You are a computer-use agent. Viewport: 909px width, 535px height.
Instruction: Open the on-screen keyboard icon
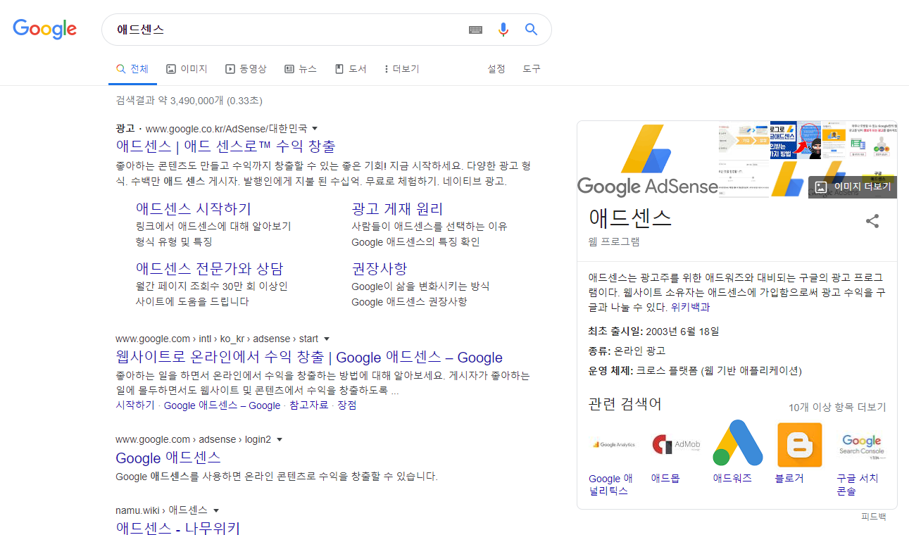[x=476, y=30]
